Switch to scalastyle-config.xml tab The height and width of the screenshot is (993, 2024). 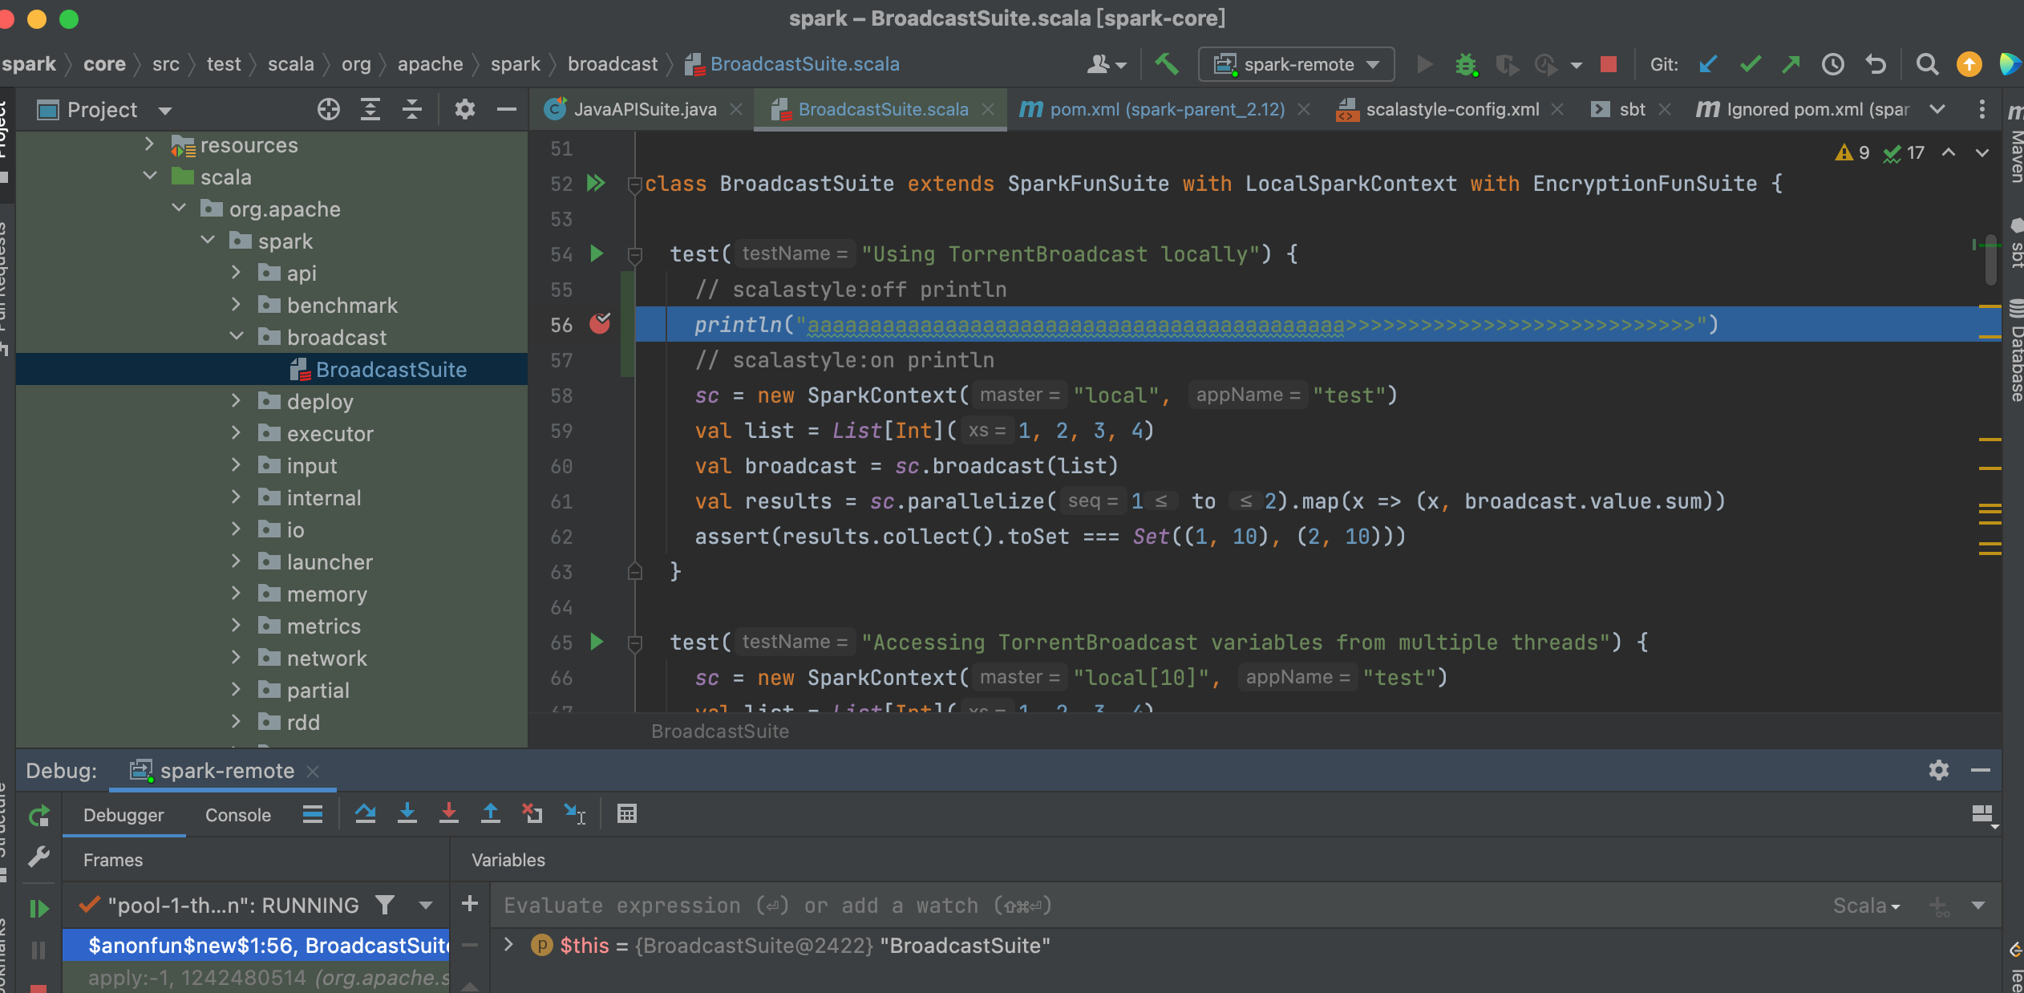[1451, 109]
